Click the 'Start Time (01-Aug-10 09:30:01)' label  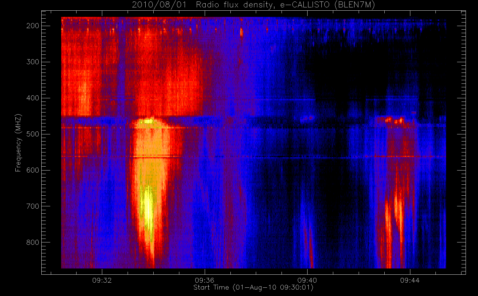[x=253, y=287]
